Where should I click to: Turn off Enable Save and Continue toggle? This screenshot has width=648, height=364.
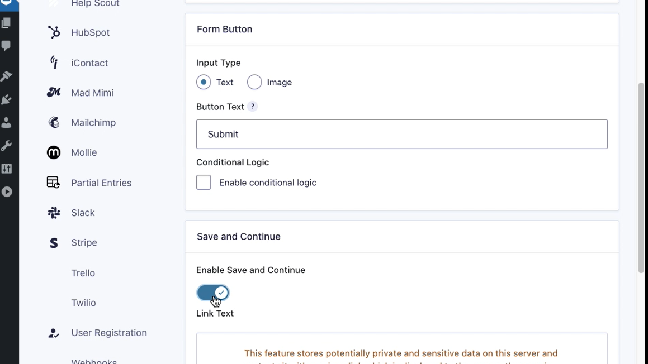(x=213, y=293)
